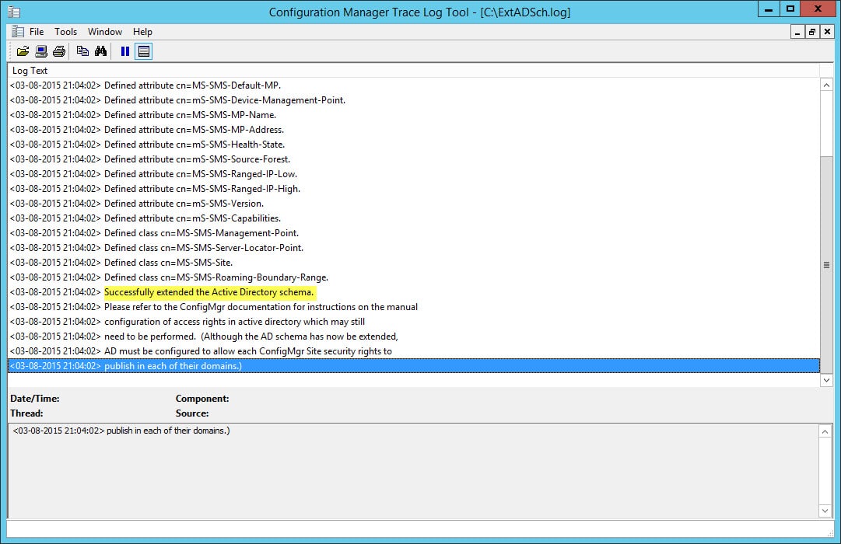Select line with mS-SMS-Health-State
841x544 pixels.
tap(414, 145)
